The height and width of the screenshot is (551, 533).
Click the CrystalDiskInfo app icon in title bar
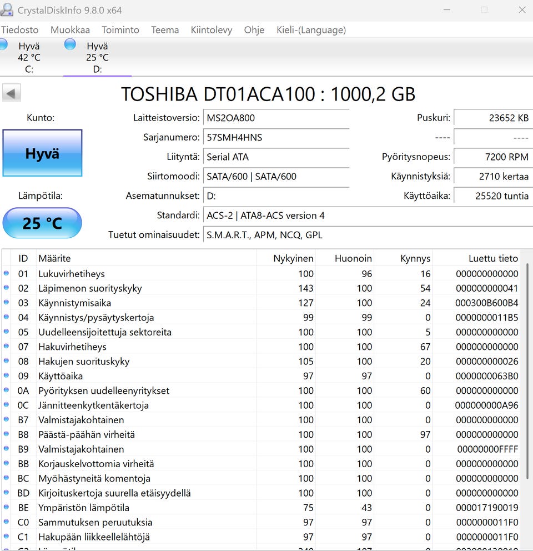coord(8,9)
